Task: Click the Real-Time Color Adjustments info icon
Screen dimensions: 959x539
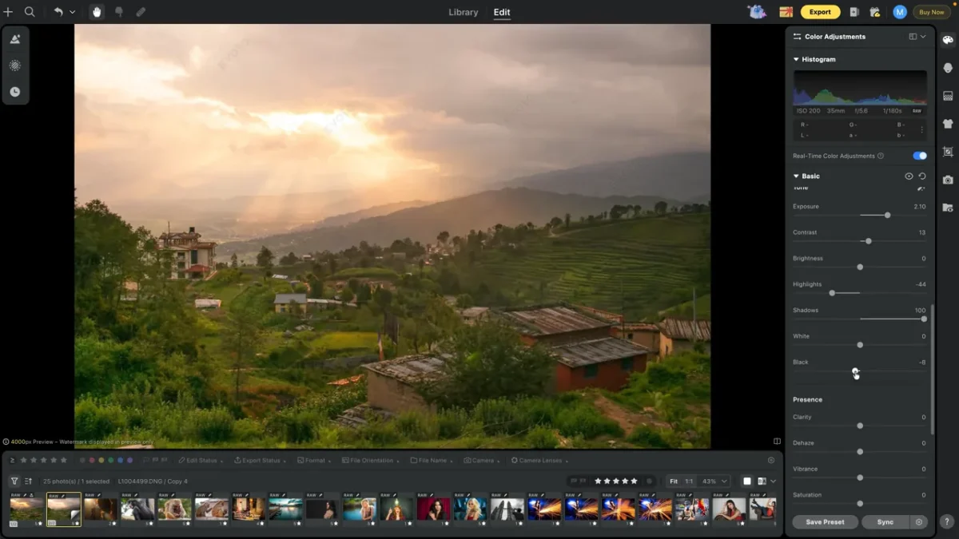Action: (x=881, y=156)
